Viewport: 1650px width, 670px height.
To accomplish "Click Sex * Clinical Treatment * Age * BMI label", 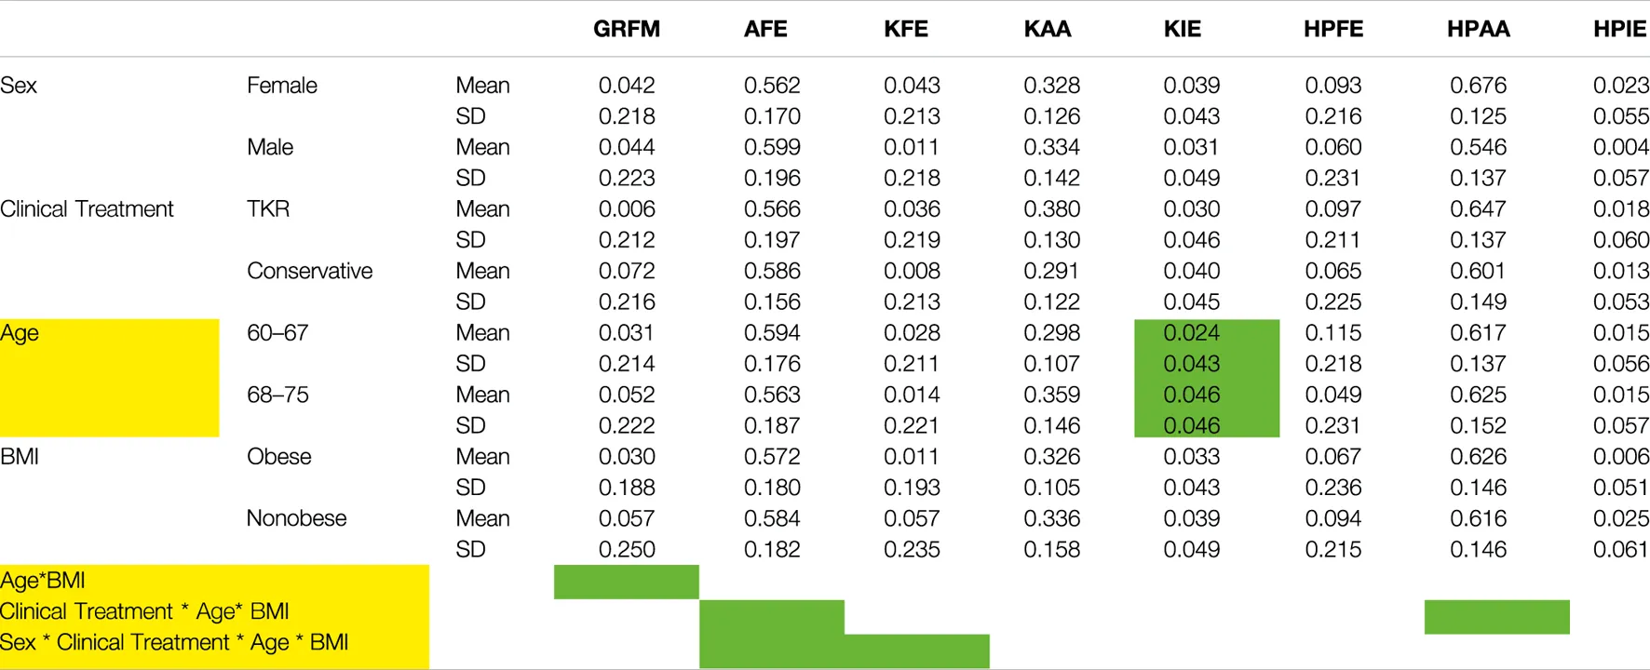I will (x=174, y=642).
